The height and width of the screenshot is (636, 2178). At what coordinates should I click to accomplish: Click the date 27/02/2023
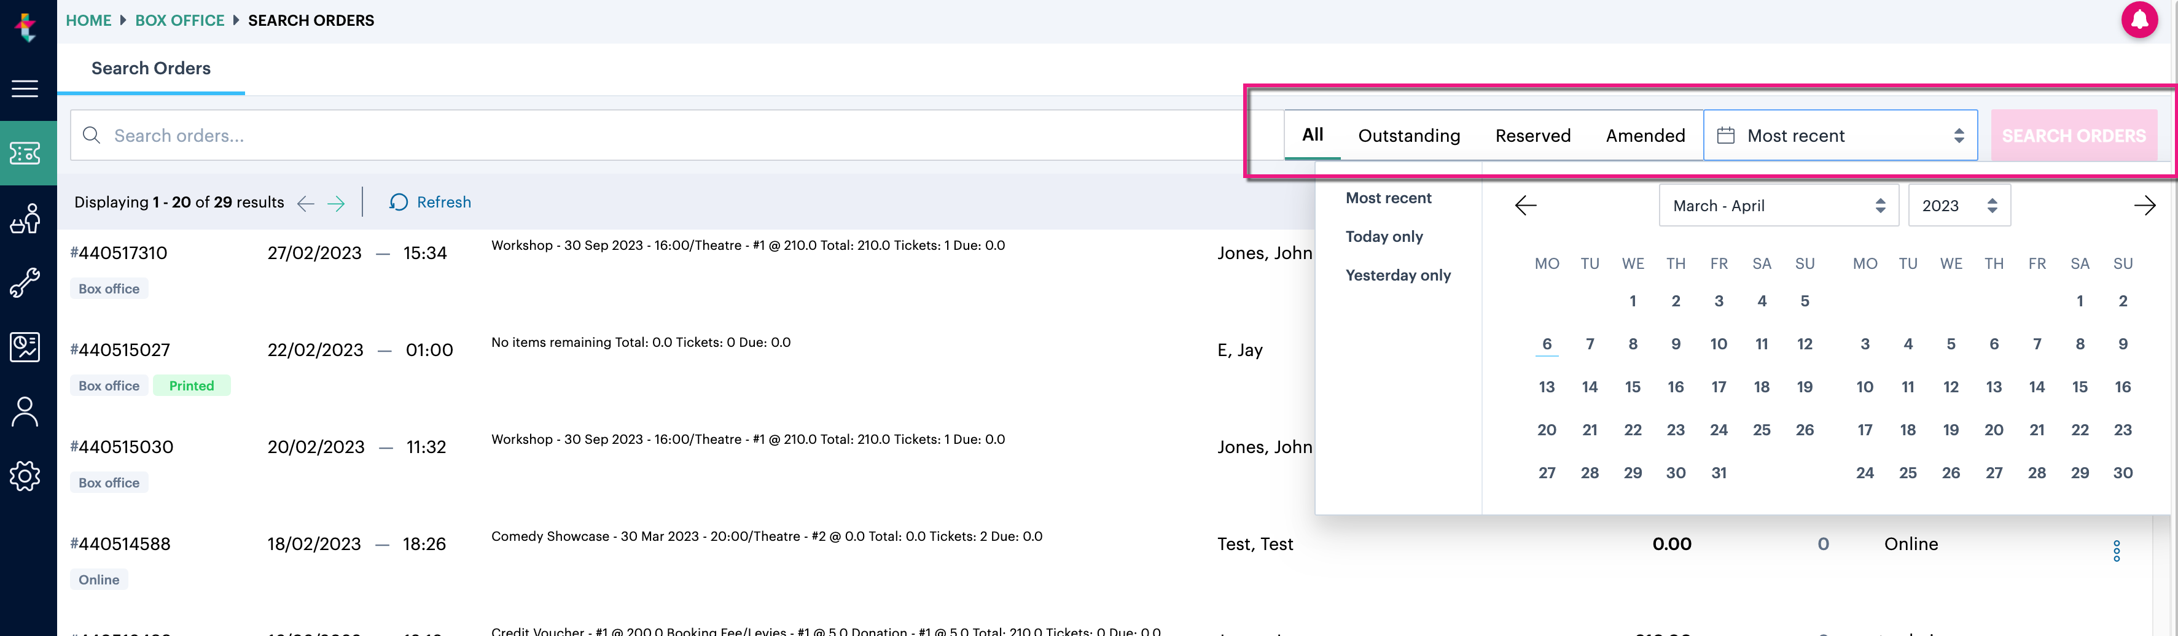pos(314,252)
